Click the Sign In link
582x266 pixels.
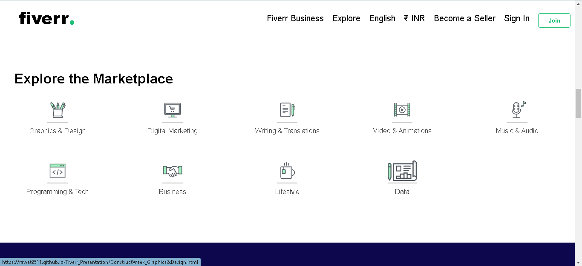tap(517, 18)
